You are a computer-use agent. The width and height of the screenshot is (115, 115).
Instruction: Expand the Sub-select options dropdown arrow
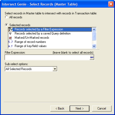(x=55, y=69)
